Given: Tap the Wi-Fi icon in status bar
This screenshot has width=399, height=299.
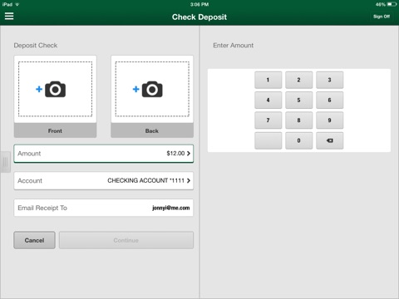Looking at the screenshot, I should tap(17, 4).
